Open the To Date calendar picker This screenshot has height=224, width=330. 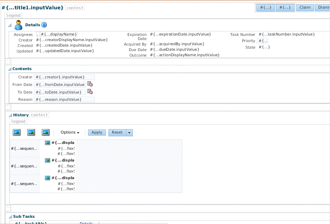tap(90, 91)
